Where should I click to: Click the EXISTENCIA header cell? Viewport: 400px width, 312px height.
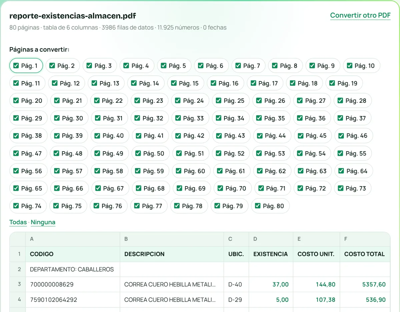(271, 254)
